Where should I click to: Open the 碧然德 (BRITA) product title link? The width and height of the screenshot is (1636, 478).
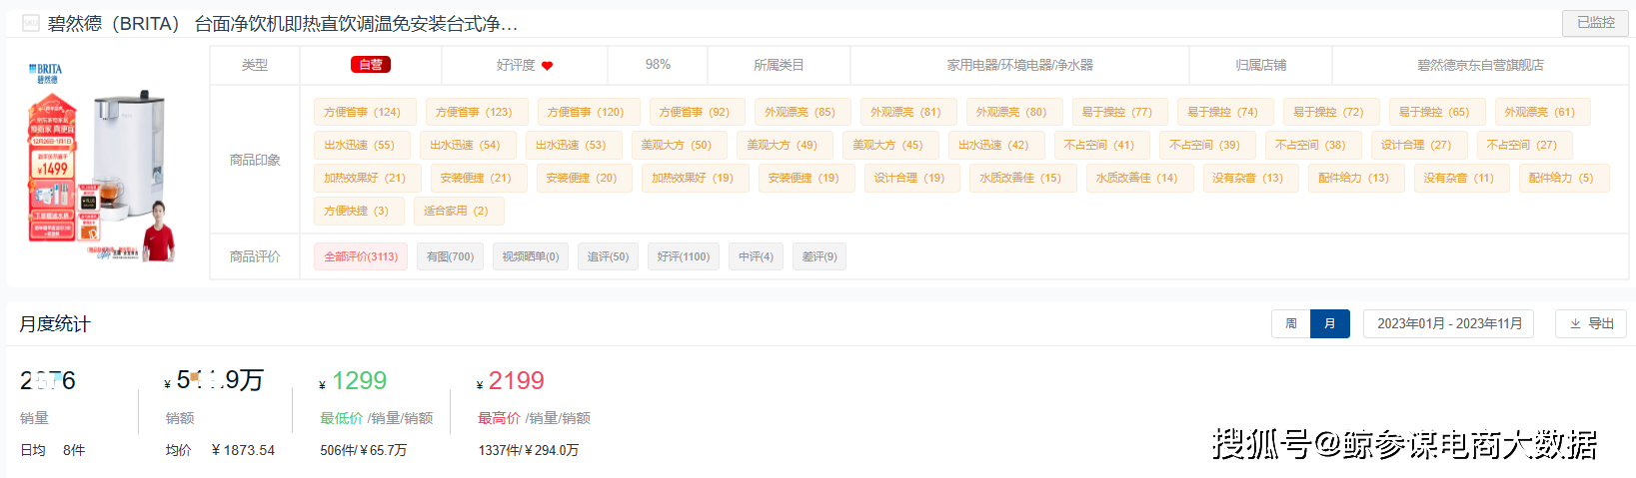pyautogui.click(x=283, y=23)
